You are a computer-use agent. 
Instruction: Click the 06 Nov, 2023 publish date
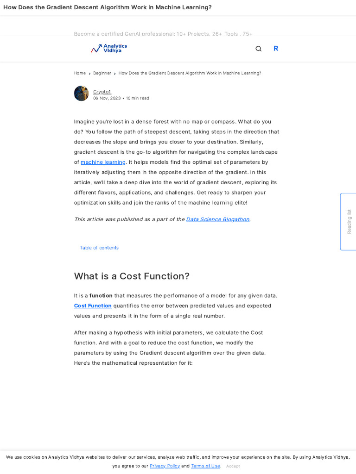(107, 98)
